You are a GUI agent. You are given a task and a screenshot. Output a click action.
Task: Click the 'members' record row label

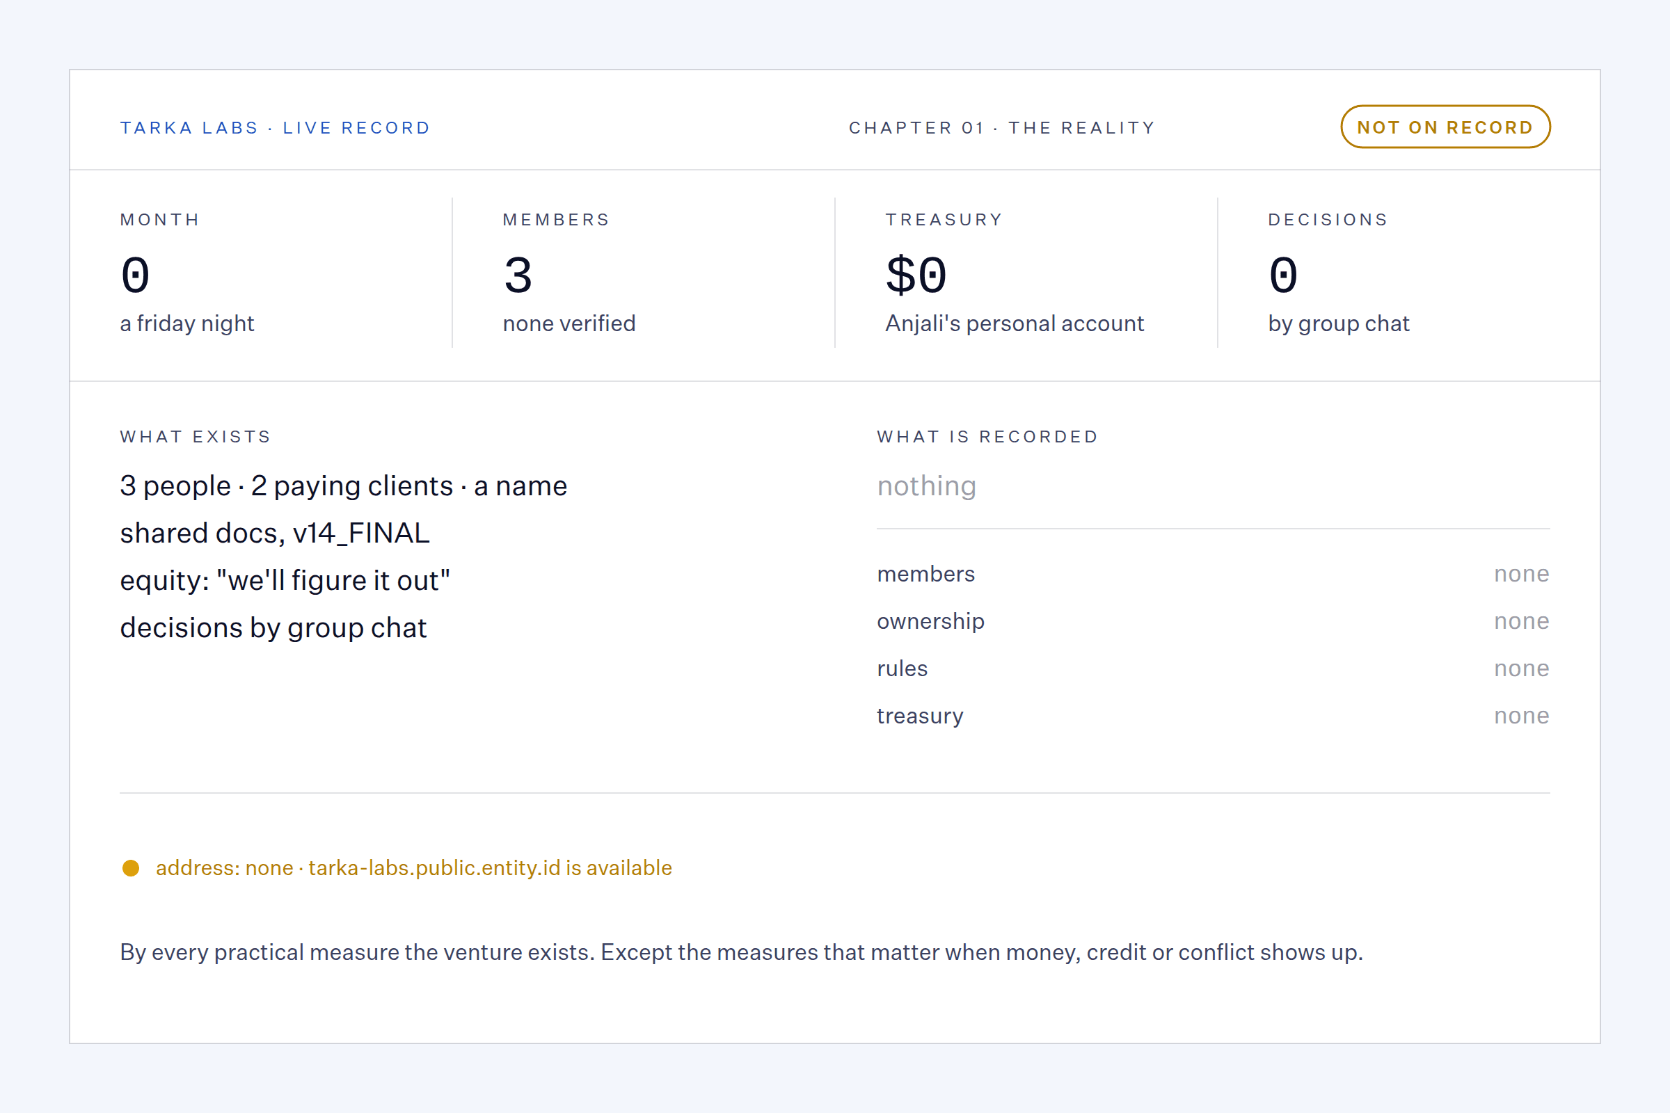pyautogui.click(x=926, y=573)
